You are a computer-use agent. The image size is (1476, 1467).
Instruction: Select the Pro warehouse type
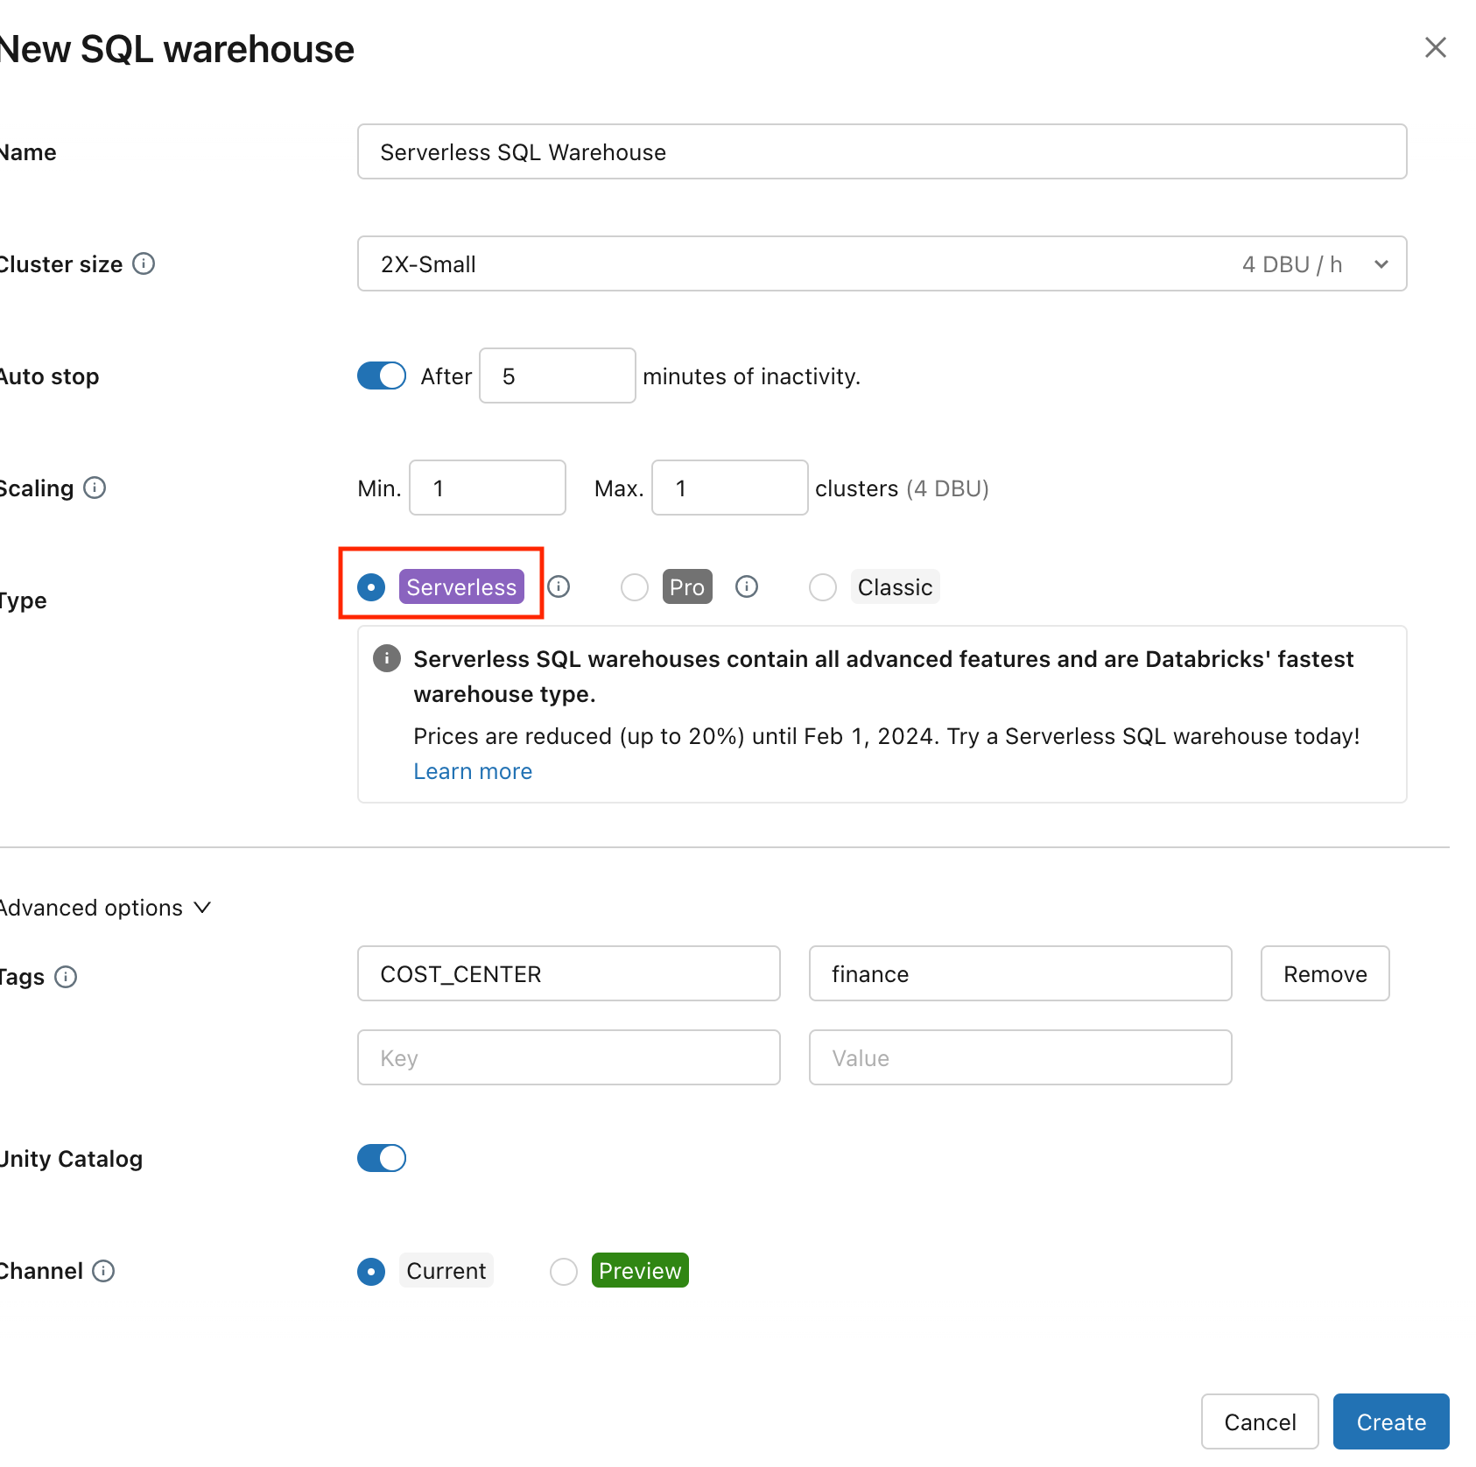point(634,587)
